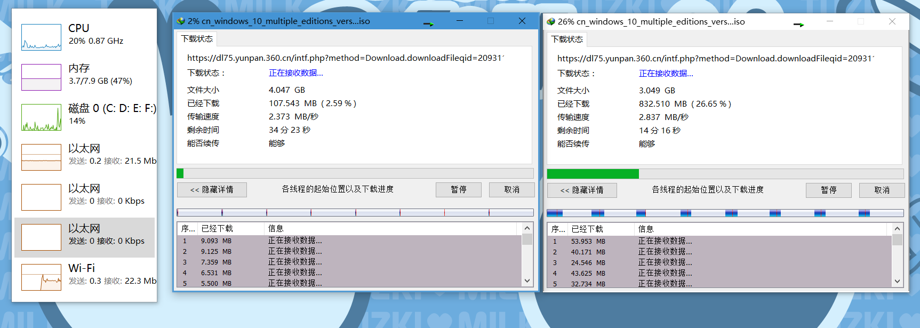Click 信息 column header in 2% window list

tap(390, 228)
